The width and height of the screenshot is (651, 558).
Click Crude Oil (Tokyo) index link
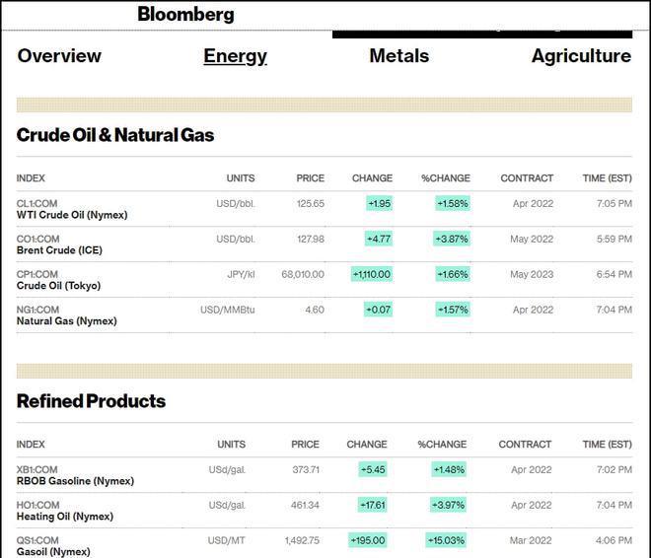tap(58, 286)
